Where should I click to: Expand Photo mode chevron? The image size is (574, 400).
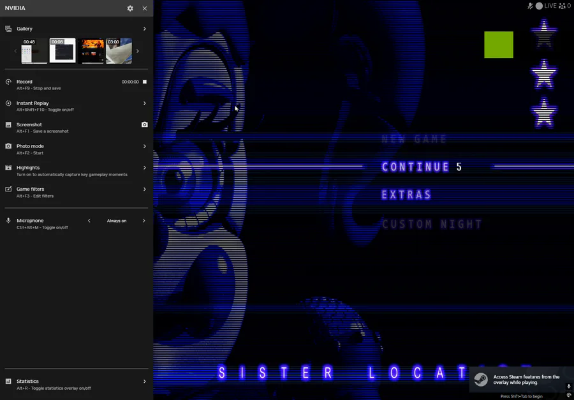click(x=145, y=146)
